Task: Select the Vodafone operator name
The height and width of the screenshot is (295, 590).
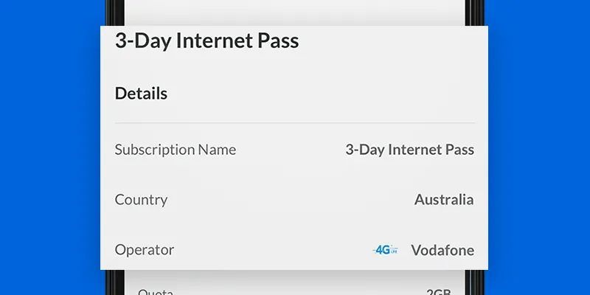Action: click(x=442, y=250)
